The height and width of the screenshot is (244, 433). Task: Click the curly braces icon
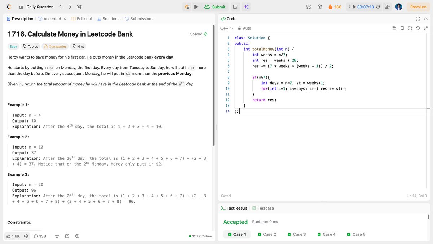tap(410, 28)
